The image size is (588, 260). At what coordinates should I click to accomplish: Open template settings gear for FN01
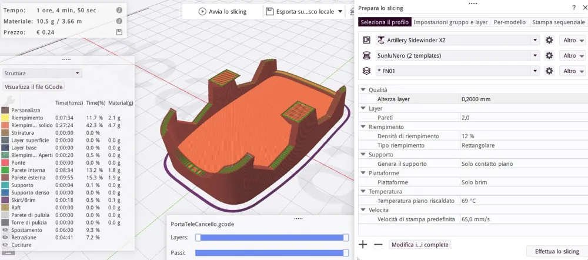[x=549, y=71]
